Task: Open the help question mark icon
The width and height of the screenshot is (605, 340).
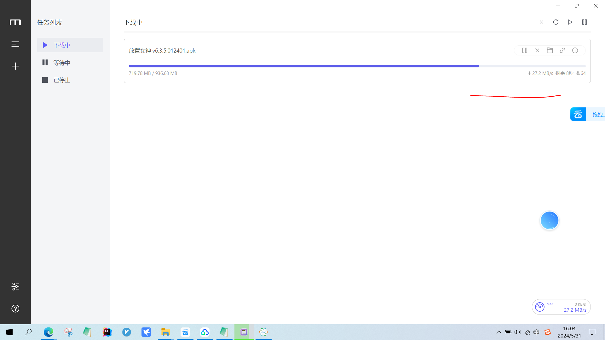Action: tap(15, 309)
